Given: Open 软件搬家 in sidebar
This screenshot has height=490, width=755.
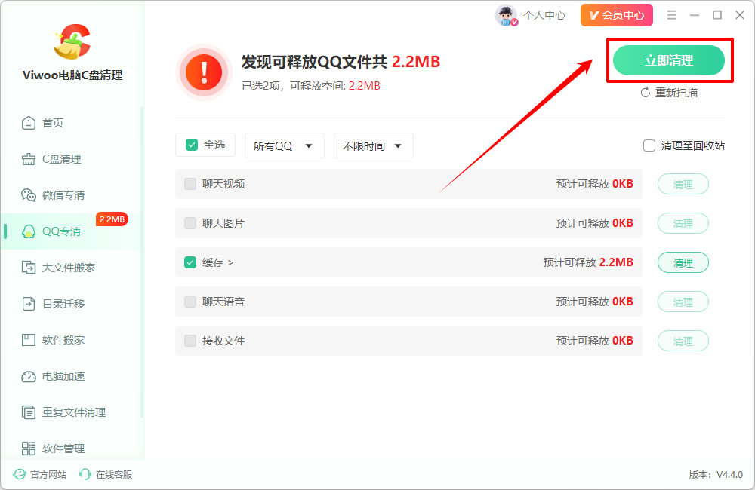Looking at the screenshot, I should click(x=71, y=340).
